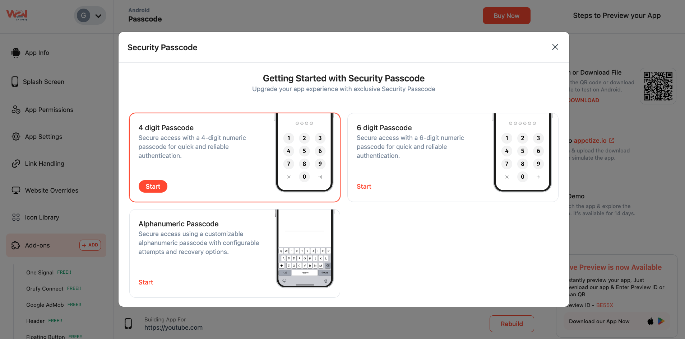Click the QR code thumbnail
Image resolution: width=685 pixels, height=339 pixels.
click(658, 86)
